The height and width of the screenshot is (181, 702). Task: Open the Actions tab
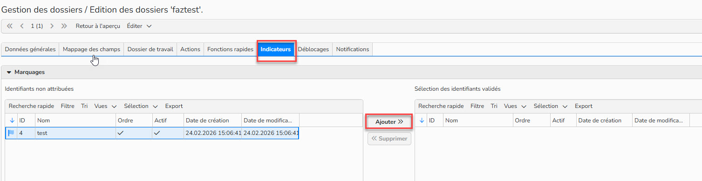click(x=190, y=49)
